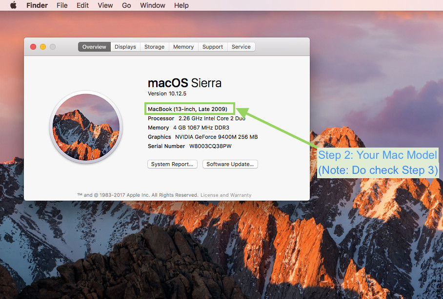Open the Edit menu
The image size is (443, 299).
(82, 5)
